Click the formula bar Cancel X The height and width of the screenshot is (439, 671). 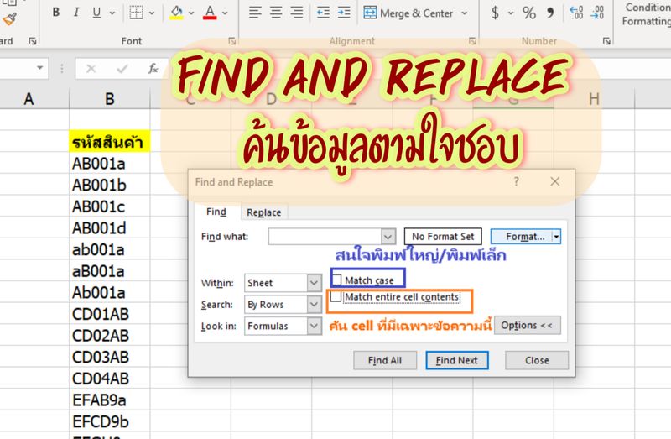point(91,68)
